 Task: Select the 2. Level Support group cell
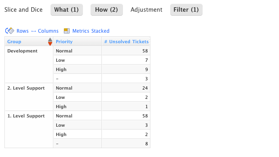pyautogui.click(x=29, y=97)
